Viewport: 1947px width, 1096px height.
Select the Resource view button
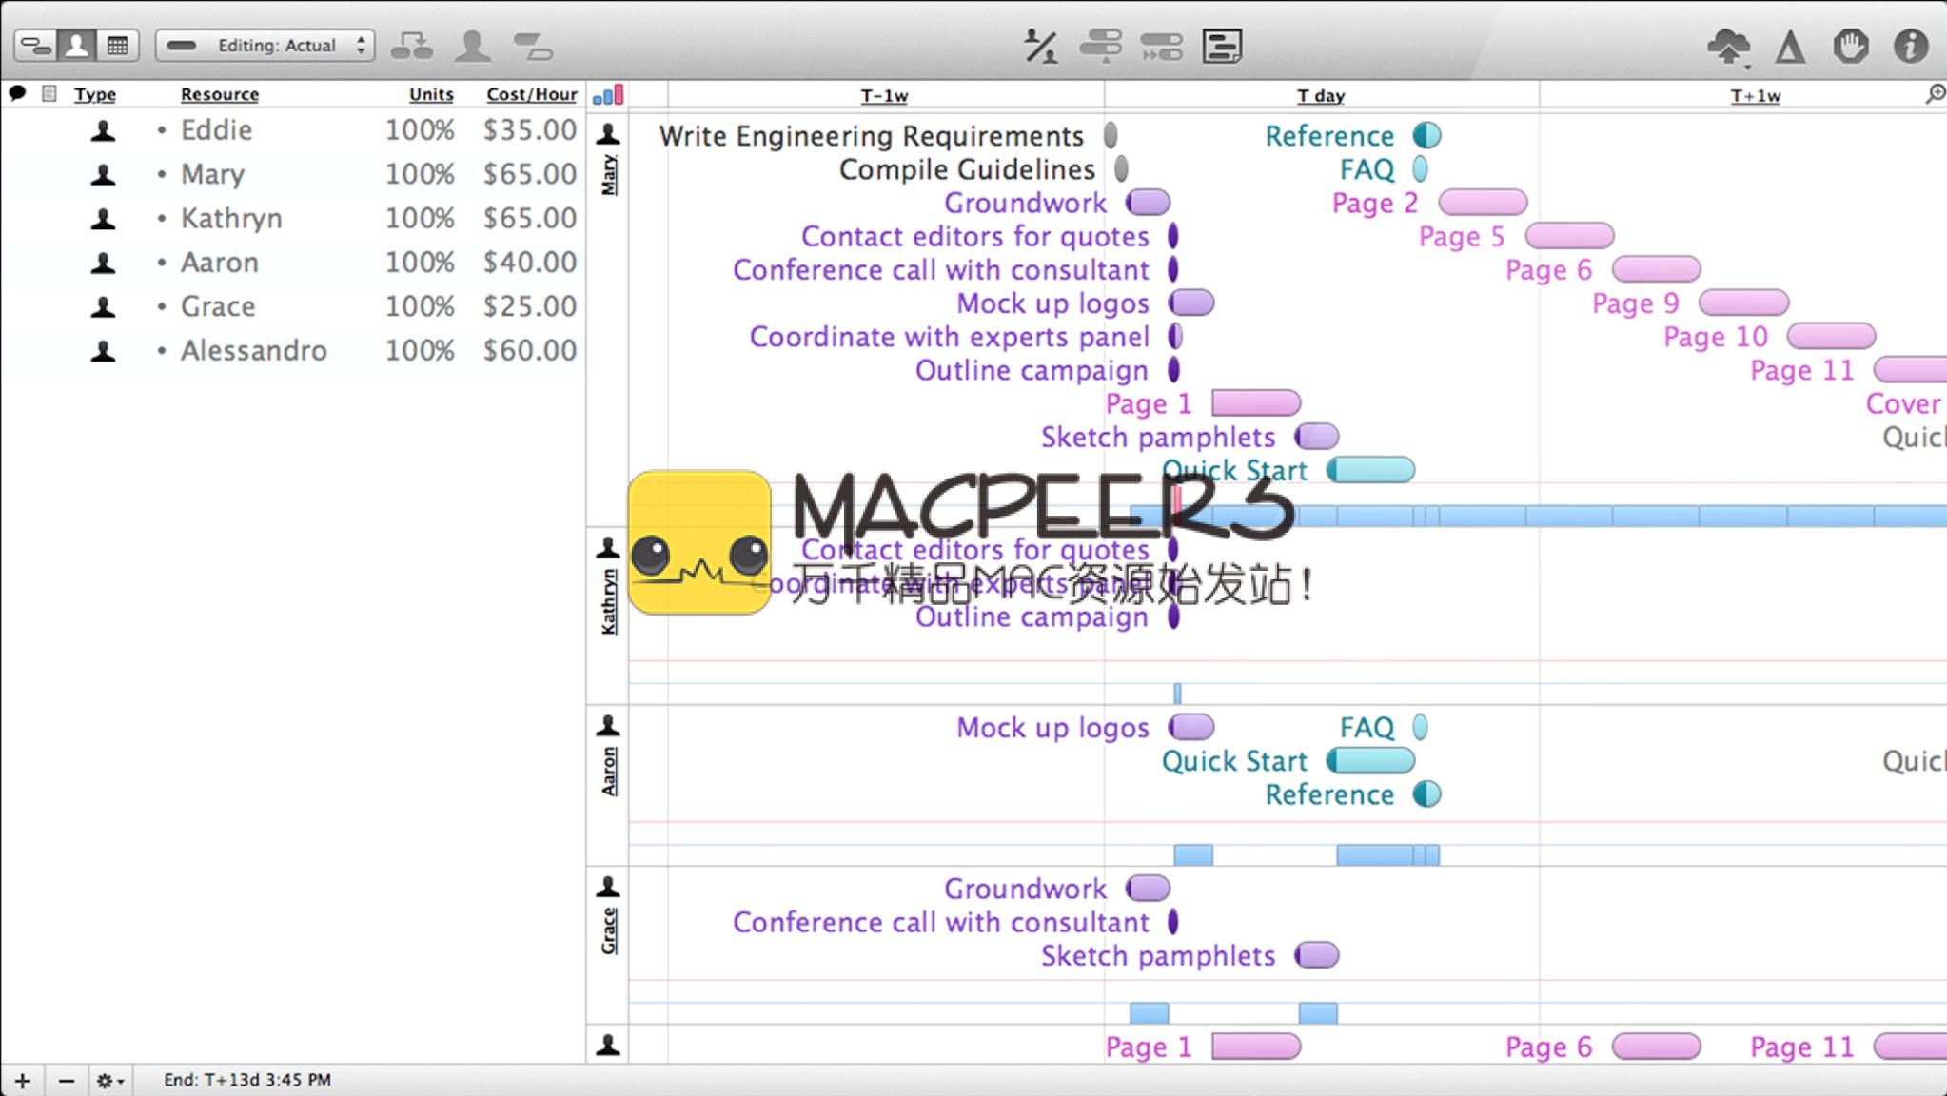click(77, 46)
